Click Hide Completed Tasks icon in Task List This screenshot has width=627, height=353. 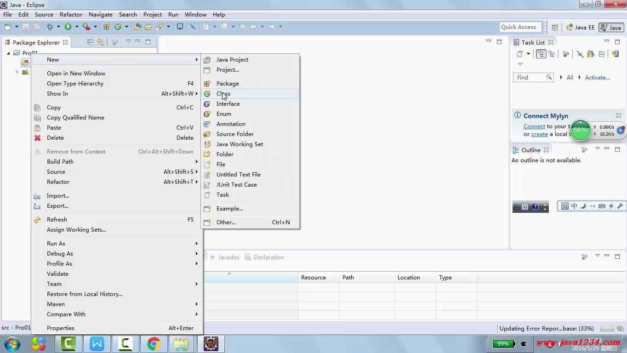[580, 54]
